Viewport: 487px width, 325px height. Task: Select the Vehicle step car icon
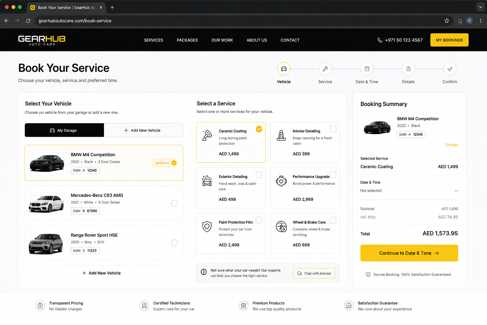tap(284, 69)
